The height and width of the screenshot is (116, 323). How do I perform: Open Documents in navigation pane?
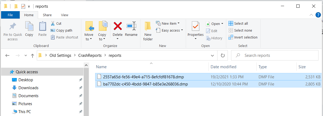click(28, 96)
